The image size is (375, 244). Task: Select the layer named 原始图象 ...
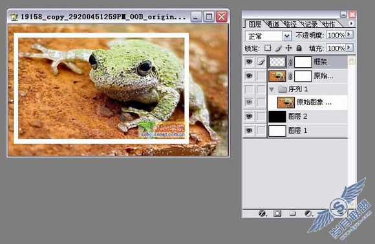(314, 102)
